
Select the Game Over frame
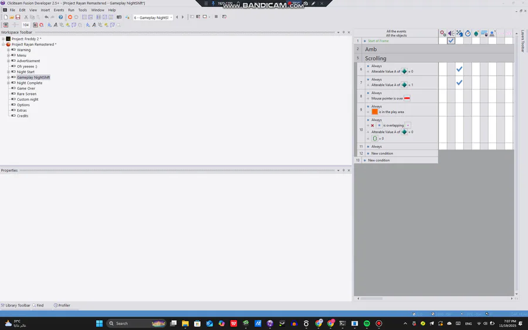point(26,89)
